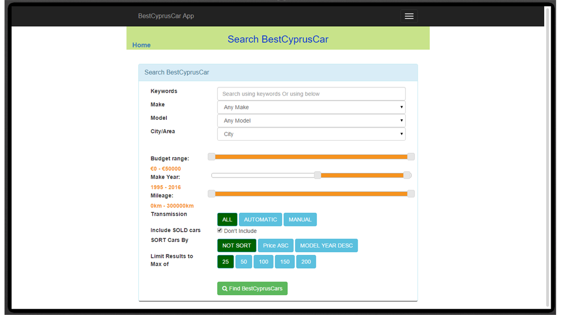
Task: Focus the Keywords search input field
Action: [x=311, y=94]
